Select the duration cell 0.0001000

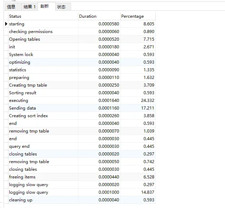pyautogui.click(x=99, y=192)
